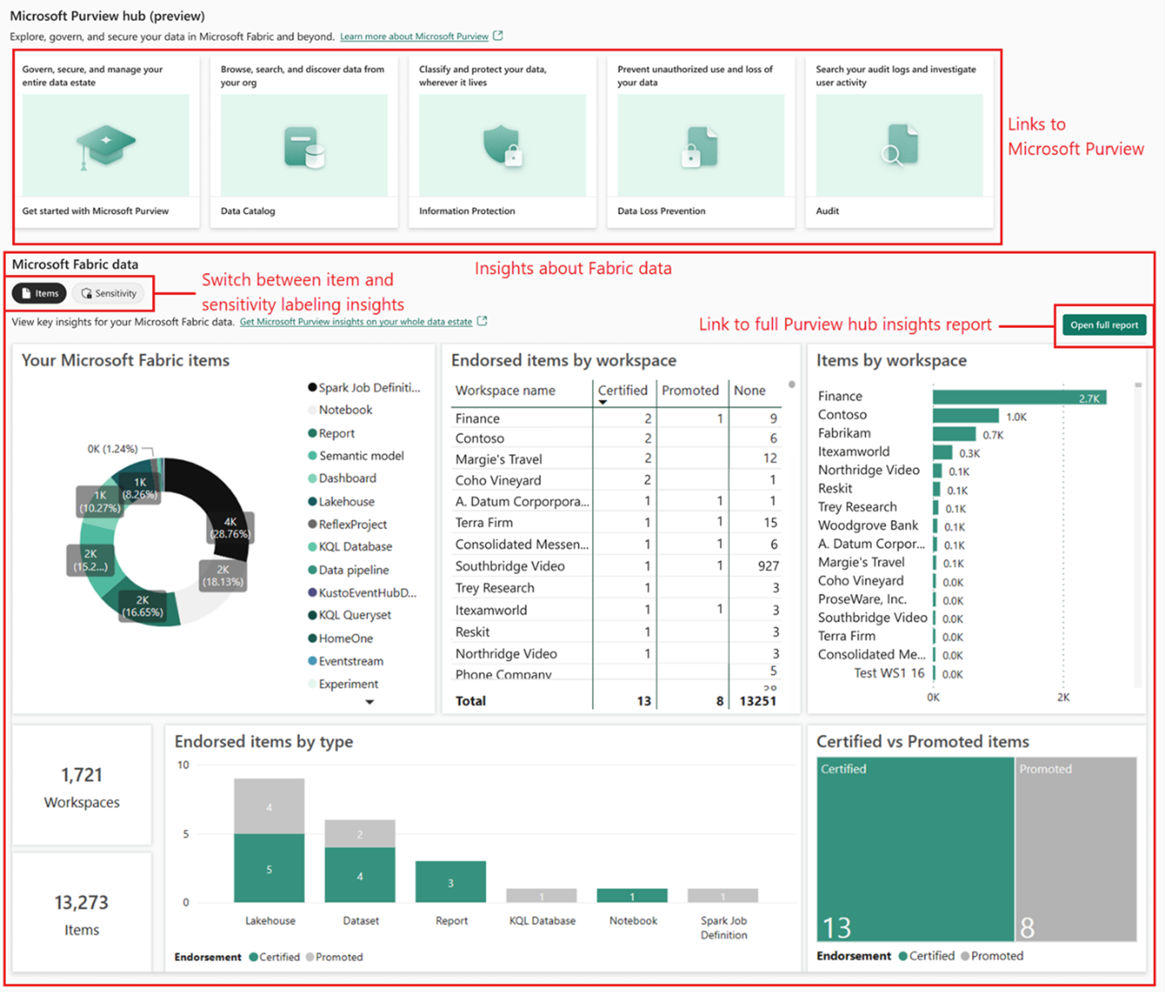Click Woodgrove Bank label in workspace chart

(867, 525)
